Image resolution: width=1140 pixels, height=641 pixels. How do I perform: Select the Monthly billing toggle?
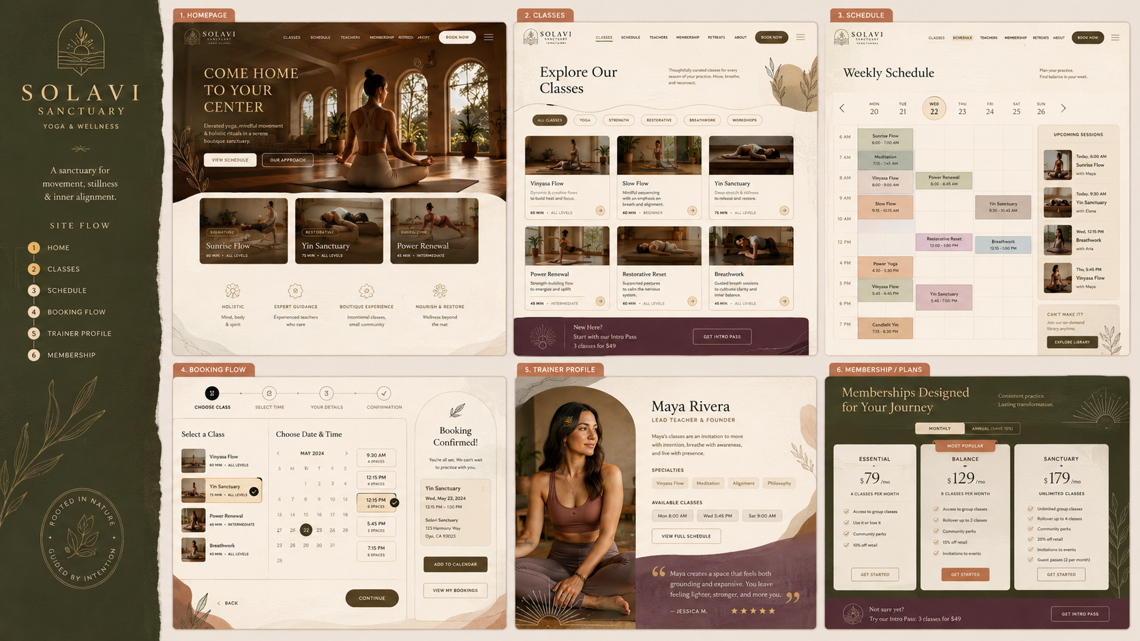[940, 428]
